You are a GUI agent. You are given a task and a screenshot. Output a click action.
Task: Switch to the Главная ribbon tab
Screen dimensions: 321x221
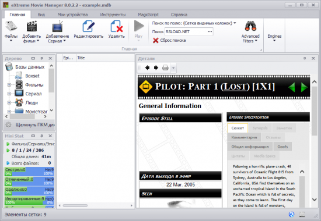point(18,15)
